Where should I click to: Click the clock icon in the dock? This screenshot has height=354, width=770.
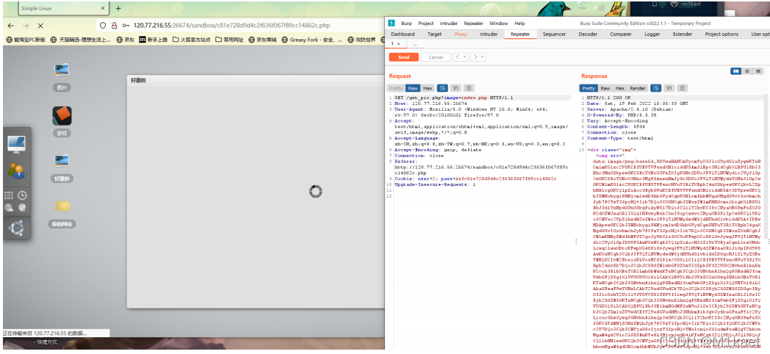22,195
